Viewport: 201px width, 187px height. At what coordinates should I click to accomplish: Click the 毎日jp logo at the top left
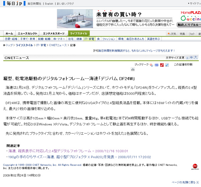point(14,3)
